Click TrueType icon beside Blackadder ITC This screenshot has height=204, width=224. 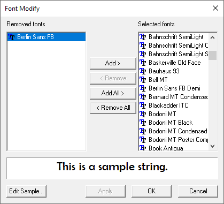(143, 105)
